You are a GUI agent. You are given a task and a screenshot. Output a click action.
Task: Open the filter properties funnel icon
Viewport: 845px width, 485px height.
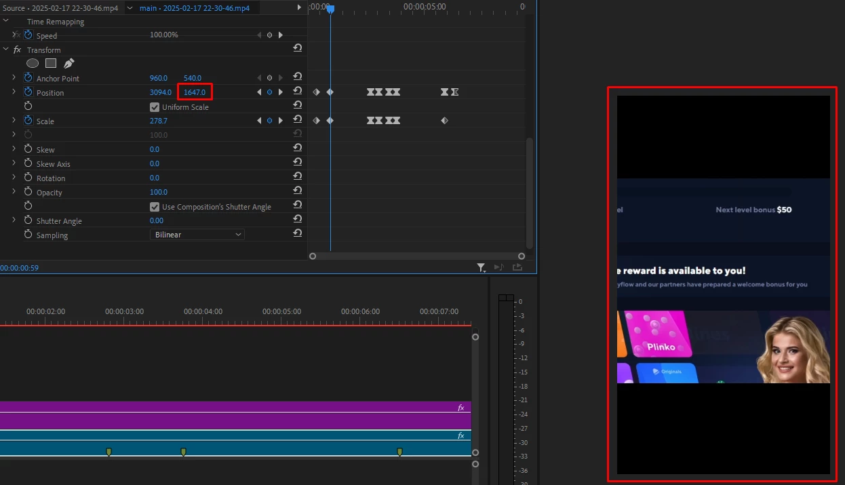pyautogui.click(x=482, y=268)
